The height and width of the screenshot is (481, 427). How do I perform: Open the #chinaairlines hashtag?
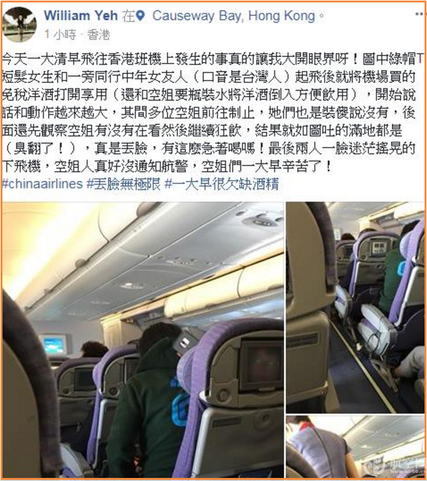42,184
